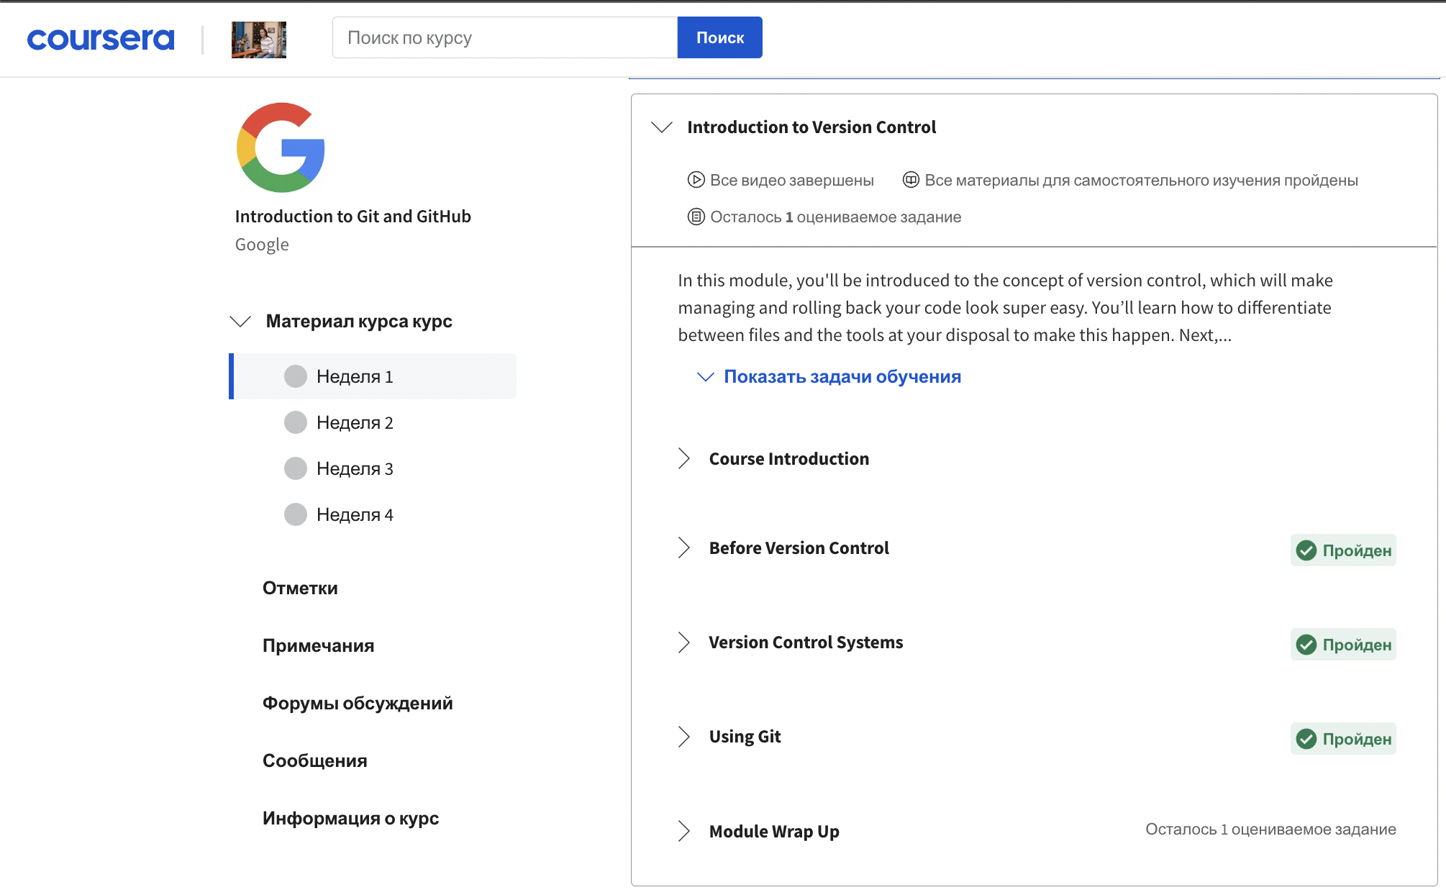Click the module description paragraph
Viewport: 1446px width, 895px height.
(x=1005, y=307)
